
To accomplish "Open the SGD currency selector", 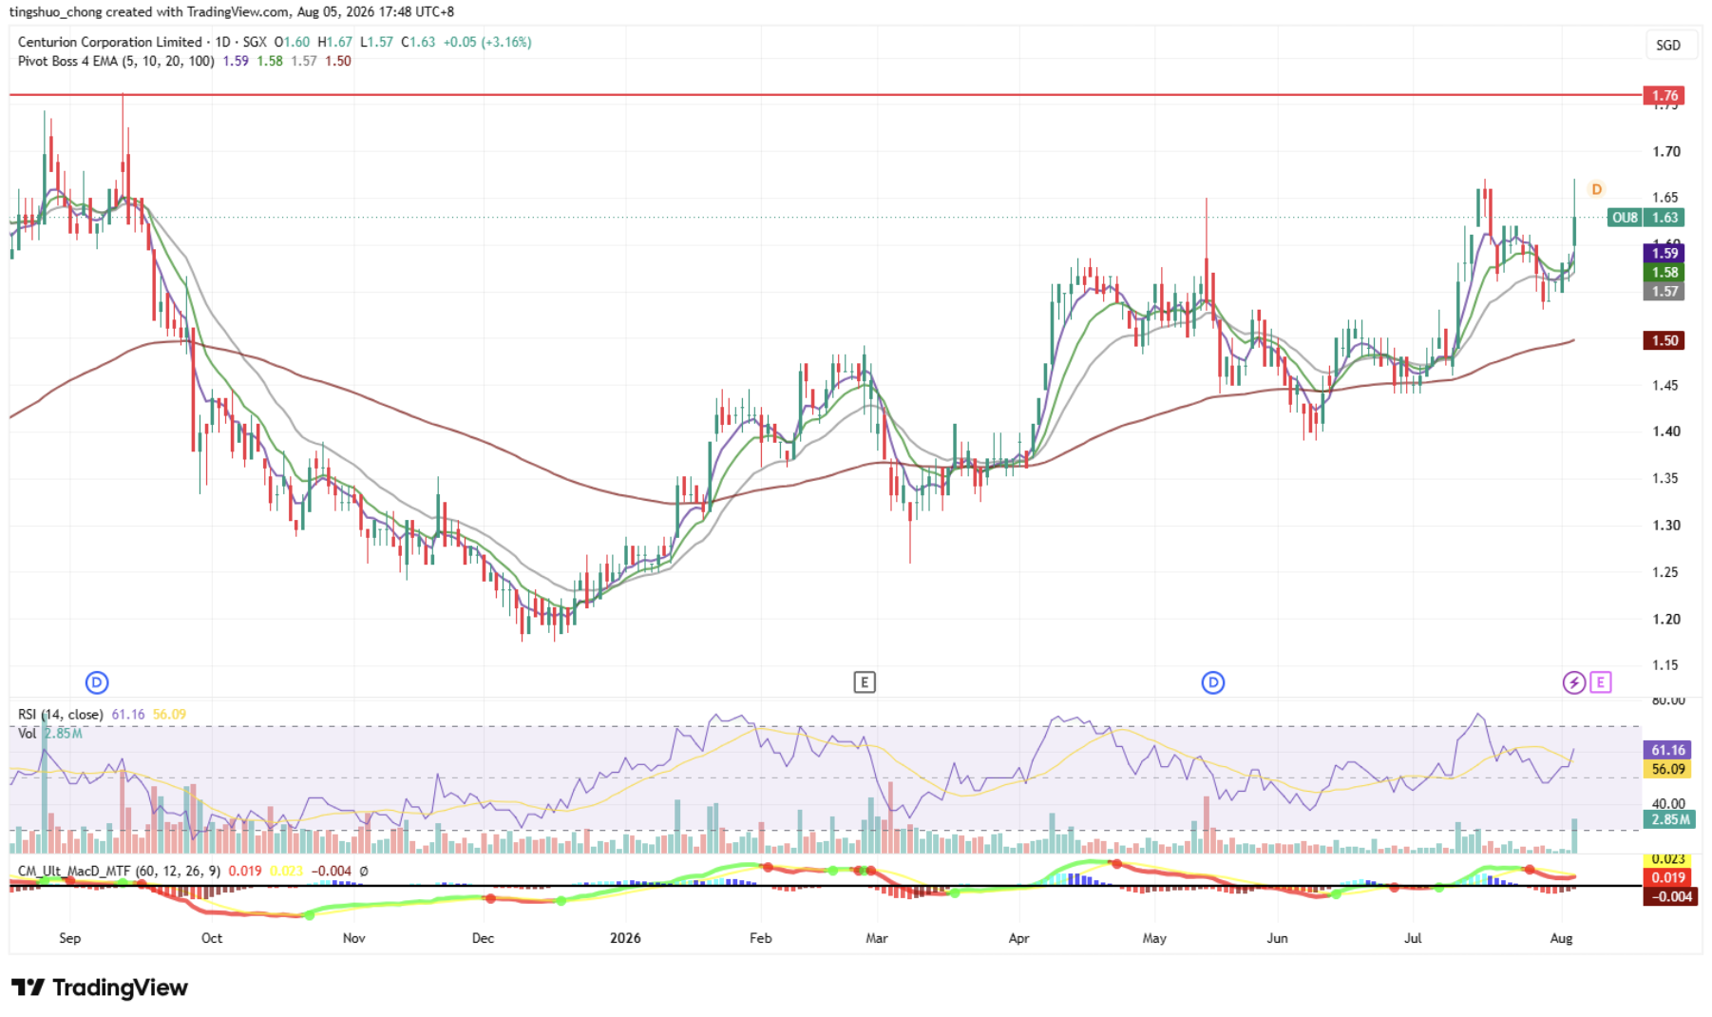I will tap(1668, 45).
